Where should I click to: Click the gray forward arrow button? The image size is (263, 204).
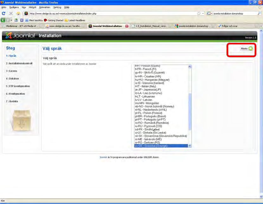[x=8, y=20]
